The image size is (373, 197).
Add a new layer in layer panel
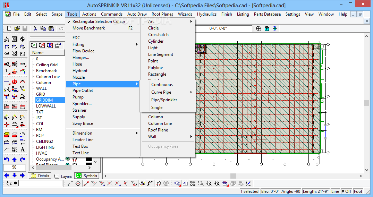(x=34, y=45)
